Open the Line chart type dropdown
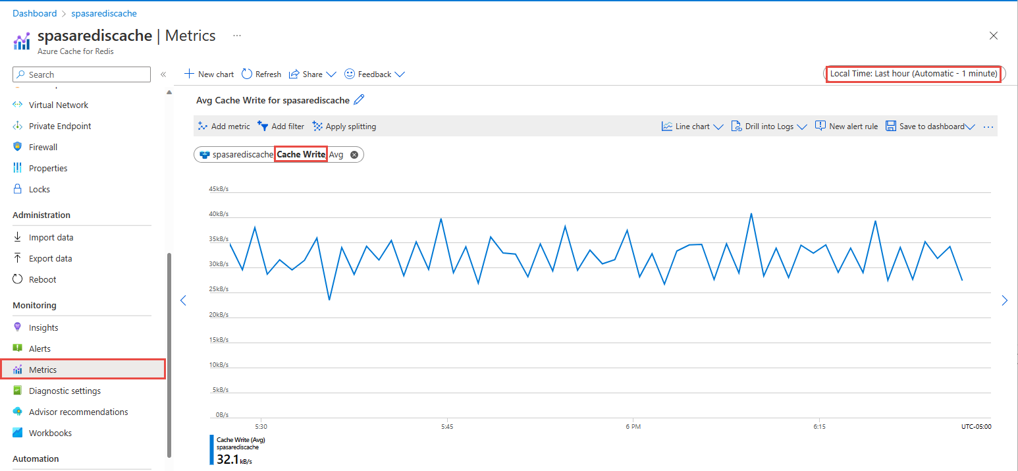1018x471 pixels. point(692,126)
